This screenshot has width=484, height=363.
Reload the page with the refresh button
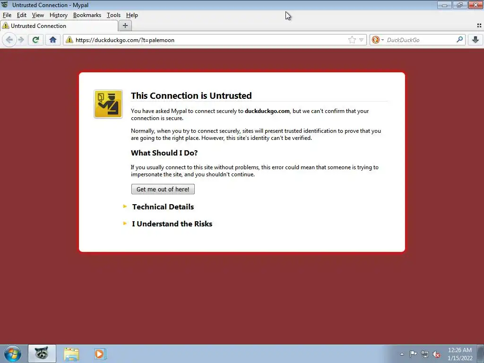point(35,40)
